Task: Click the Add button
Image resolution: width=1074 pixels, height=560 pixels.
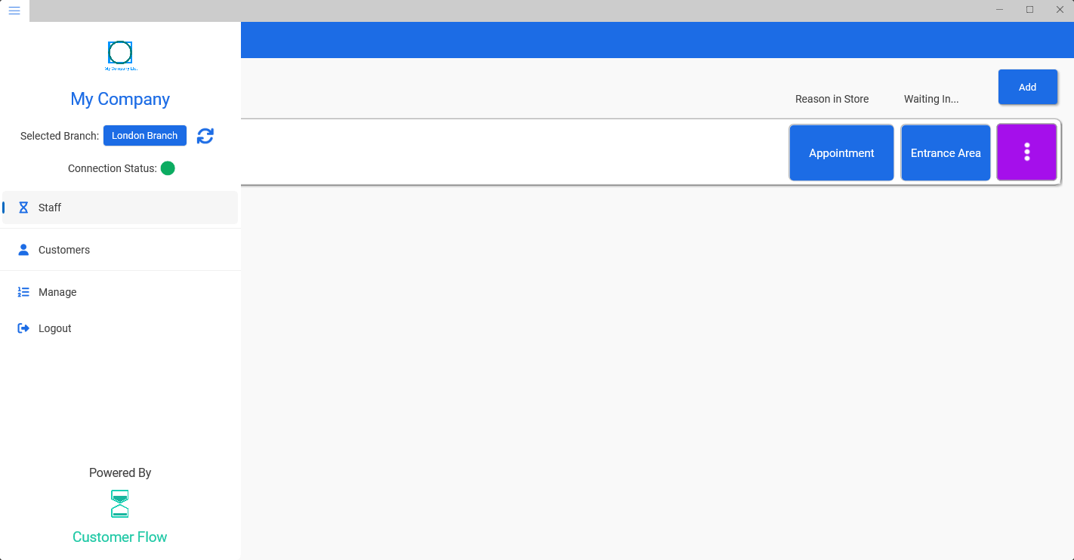Action: click(1027, 87)
